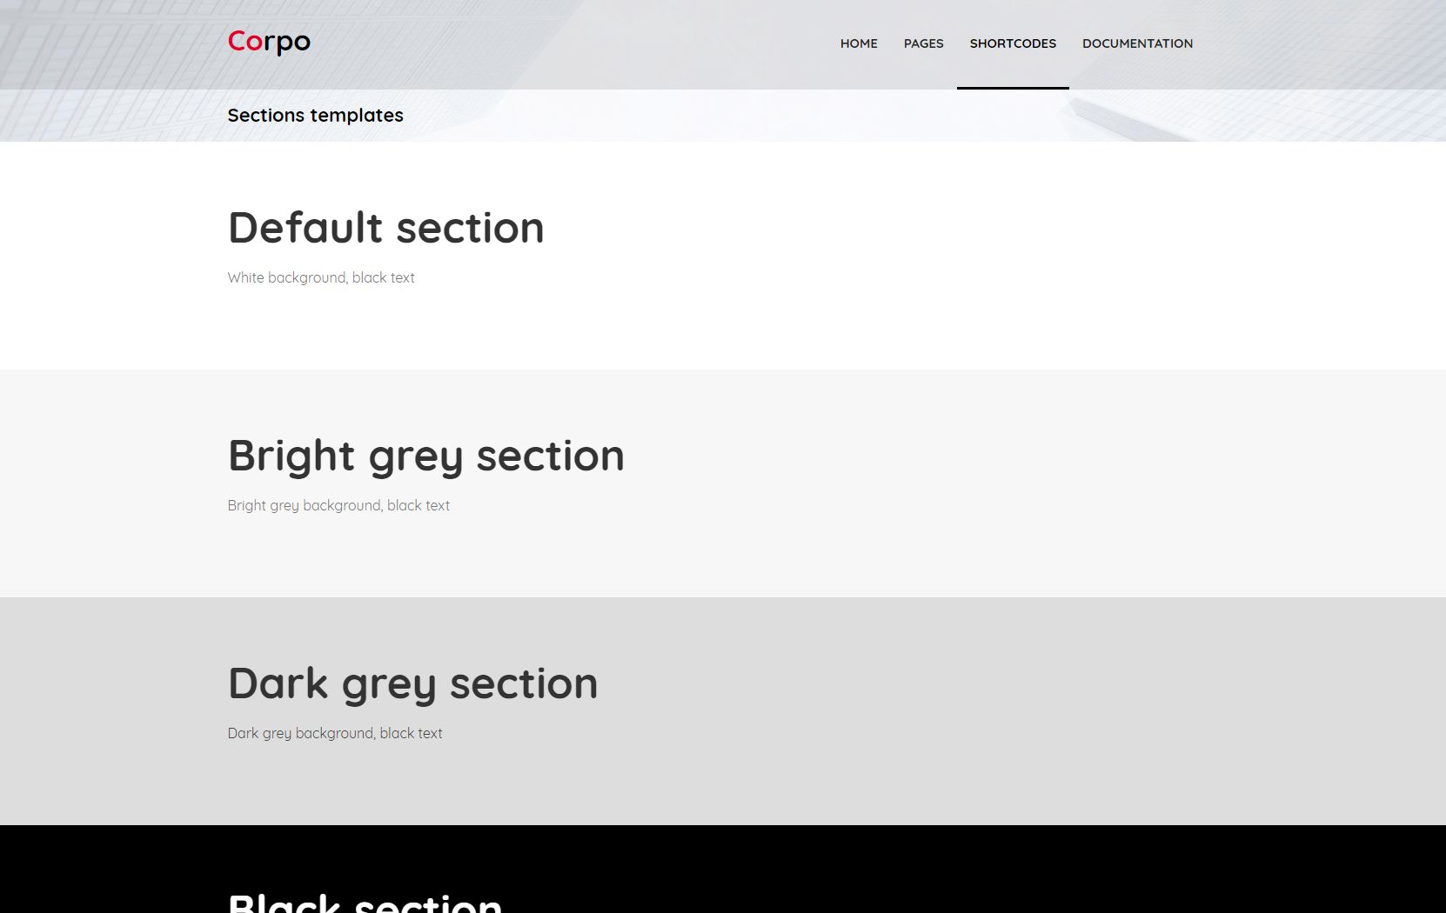This screenshot has height=913, width=1446.
Task: Click the word "Default" in first heading
Action: 305,228
